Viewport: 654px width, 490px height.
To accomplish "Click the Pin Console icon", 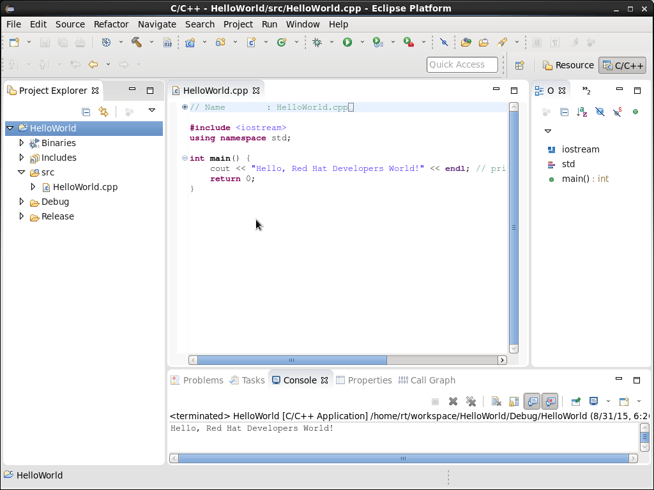I will (575, 401).
